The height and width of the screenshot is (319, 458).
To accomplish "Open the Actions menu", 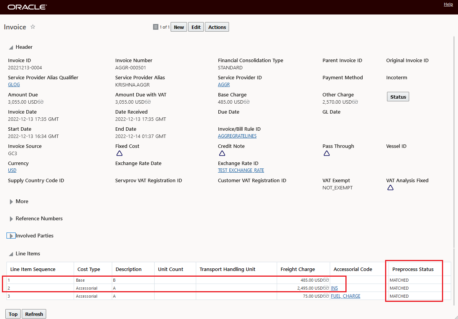I will pos(217,27).
